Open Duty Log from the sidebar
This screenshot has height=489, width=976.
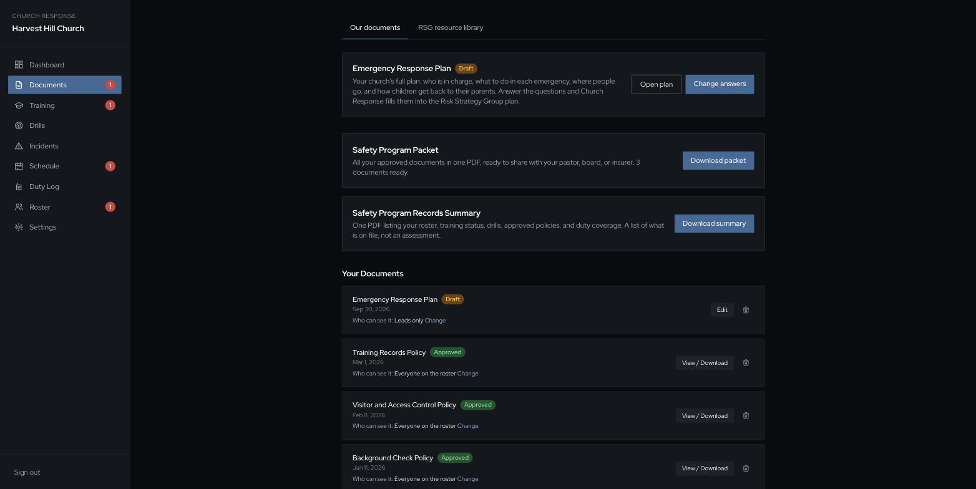[x=65, y=186]
